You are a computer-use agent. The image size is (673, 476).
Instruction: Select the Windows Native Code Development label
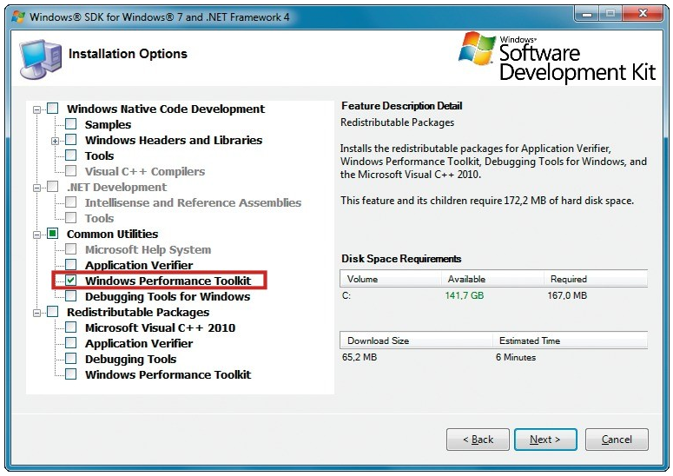[166, 109]
